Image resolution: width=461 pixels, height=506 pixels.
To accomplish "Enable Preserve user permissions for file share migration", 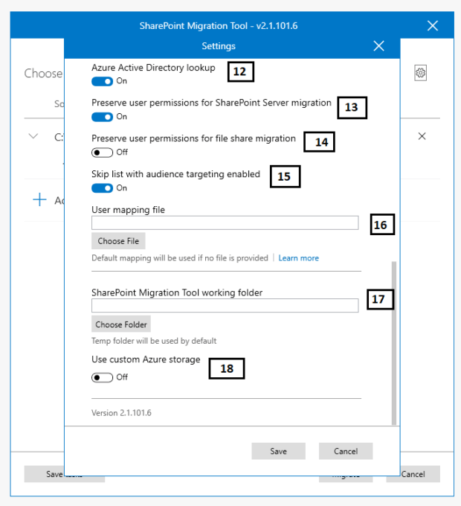I will pyautogui.click(x=102, y=153).
